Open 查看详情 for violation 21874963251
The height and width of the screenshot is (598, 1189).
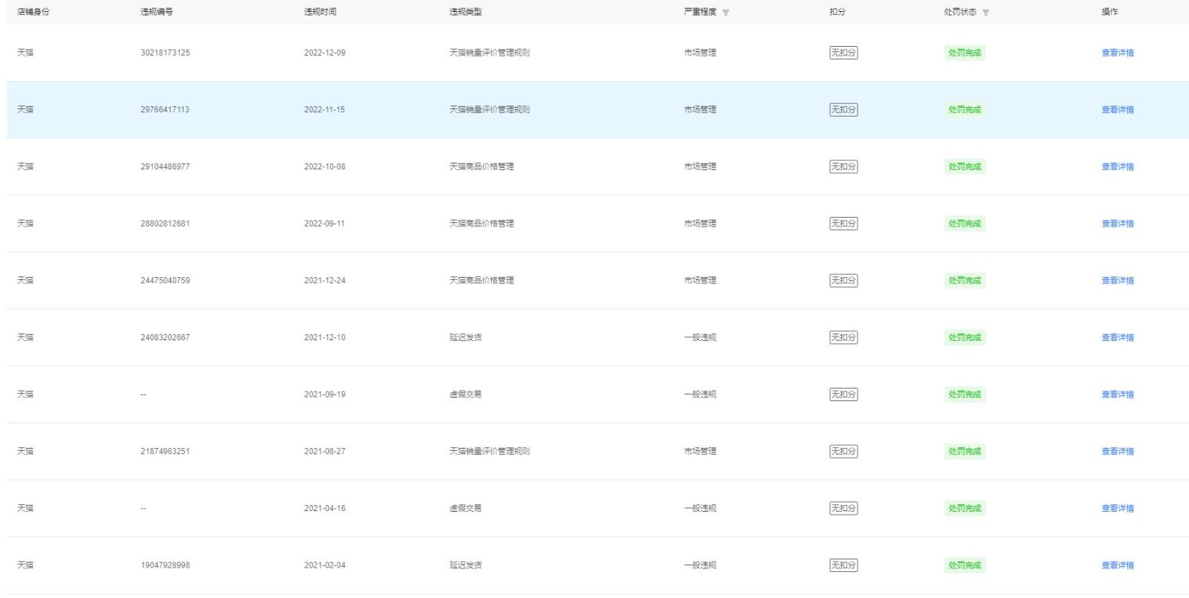tap(1118, 452)
